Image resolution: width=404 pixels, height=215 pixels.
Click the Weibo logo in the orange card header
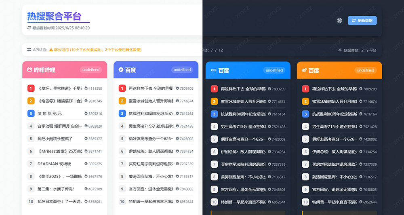click(304, 70)
